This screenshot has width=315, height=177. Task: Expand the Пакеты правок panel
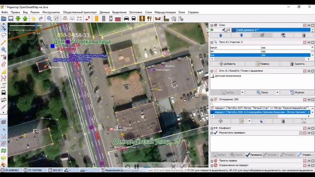click(x=212, y=161)
